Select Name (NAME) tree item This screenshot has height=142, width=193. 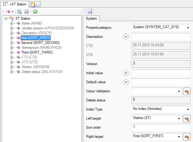[32, 23]
